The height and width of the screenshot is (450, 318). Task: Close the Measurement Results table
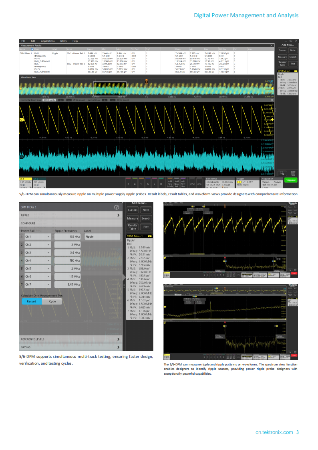click(x=272, y=45)
